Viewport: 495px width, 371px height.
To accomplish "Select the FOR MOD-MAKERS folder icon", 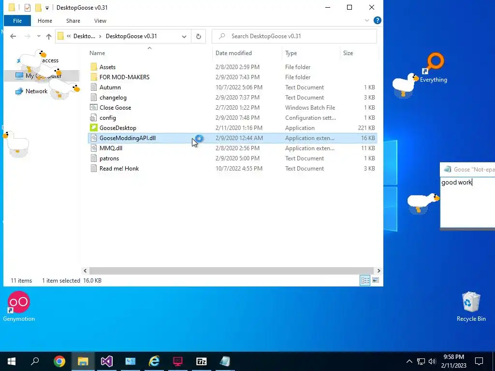I will (x=94, y=77).
